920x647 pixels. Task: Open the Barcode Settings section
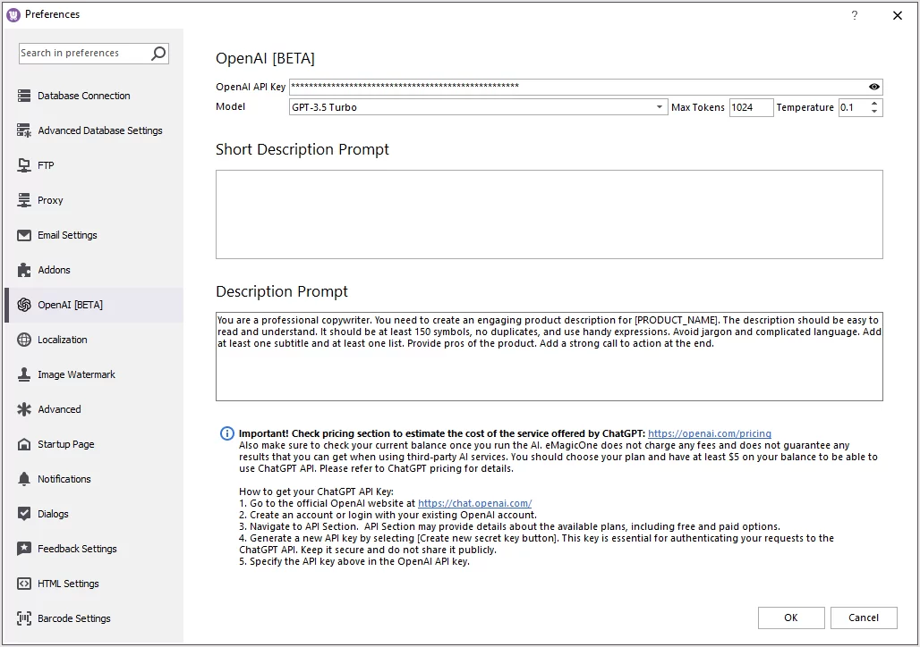tap(73, 618)
